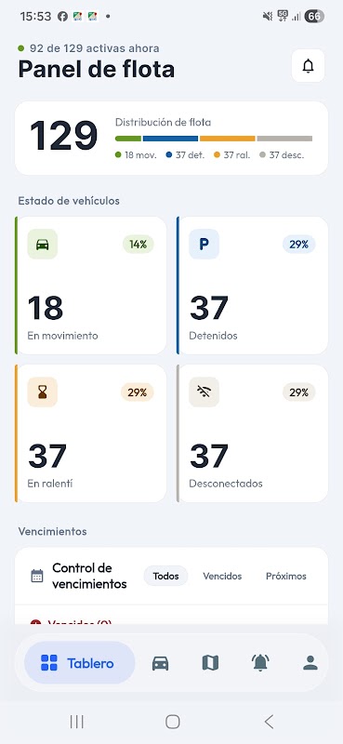Open map view icon in navbar

pyautogui.click(x=210, y=663)
